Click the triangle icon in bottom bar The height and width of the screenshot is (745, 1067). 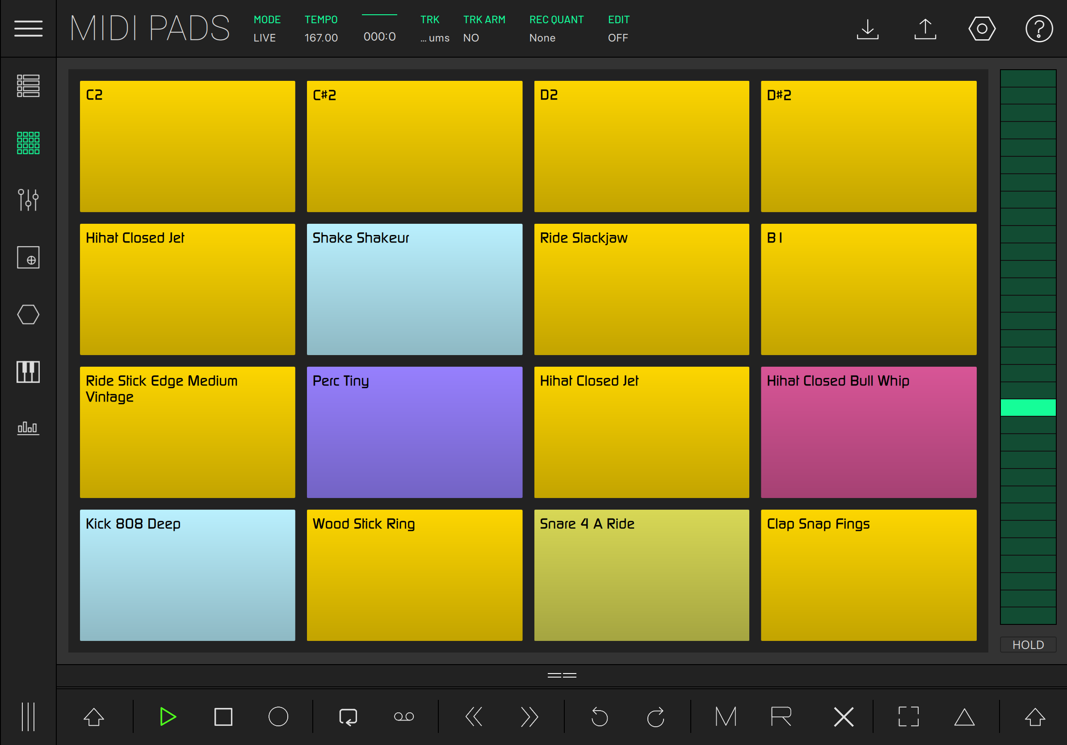point(964,717)
